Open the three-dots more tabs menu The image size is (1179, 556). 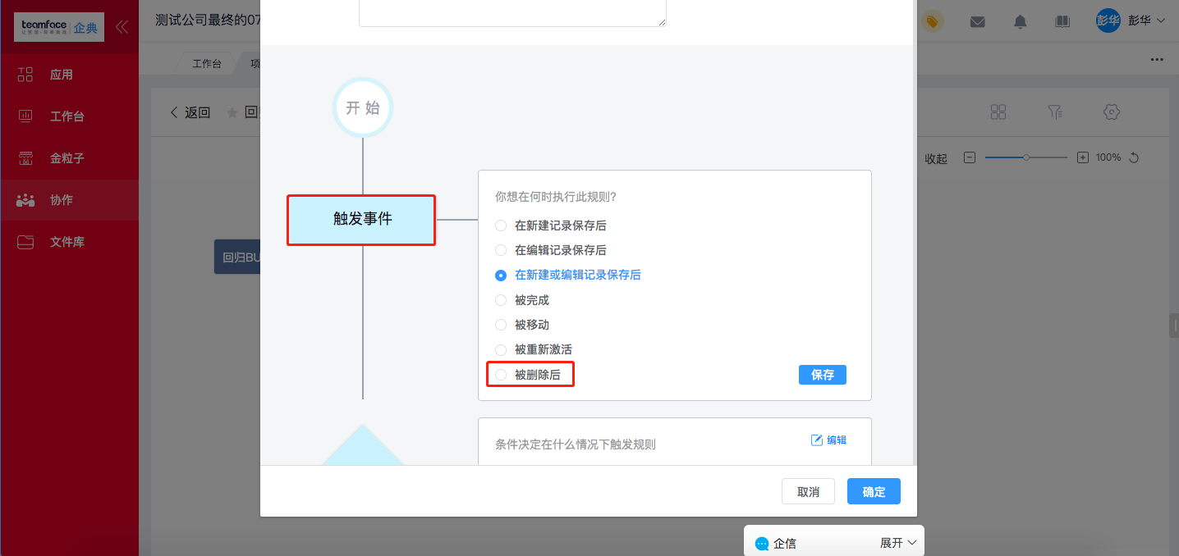pos(1157,60)
